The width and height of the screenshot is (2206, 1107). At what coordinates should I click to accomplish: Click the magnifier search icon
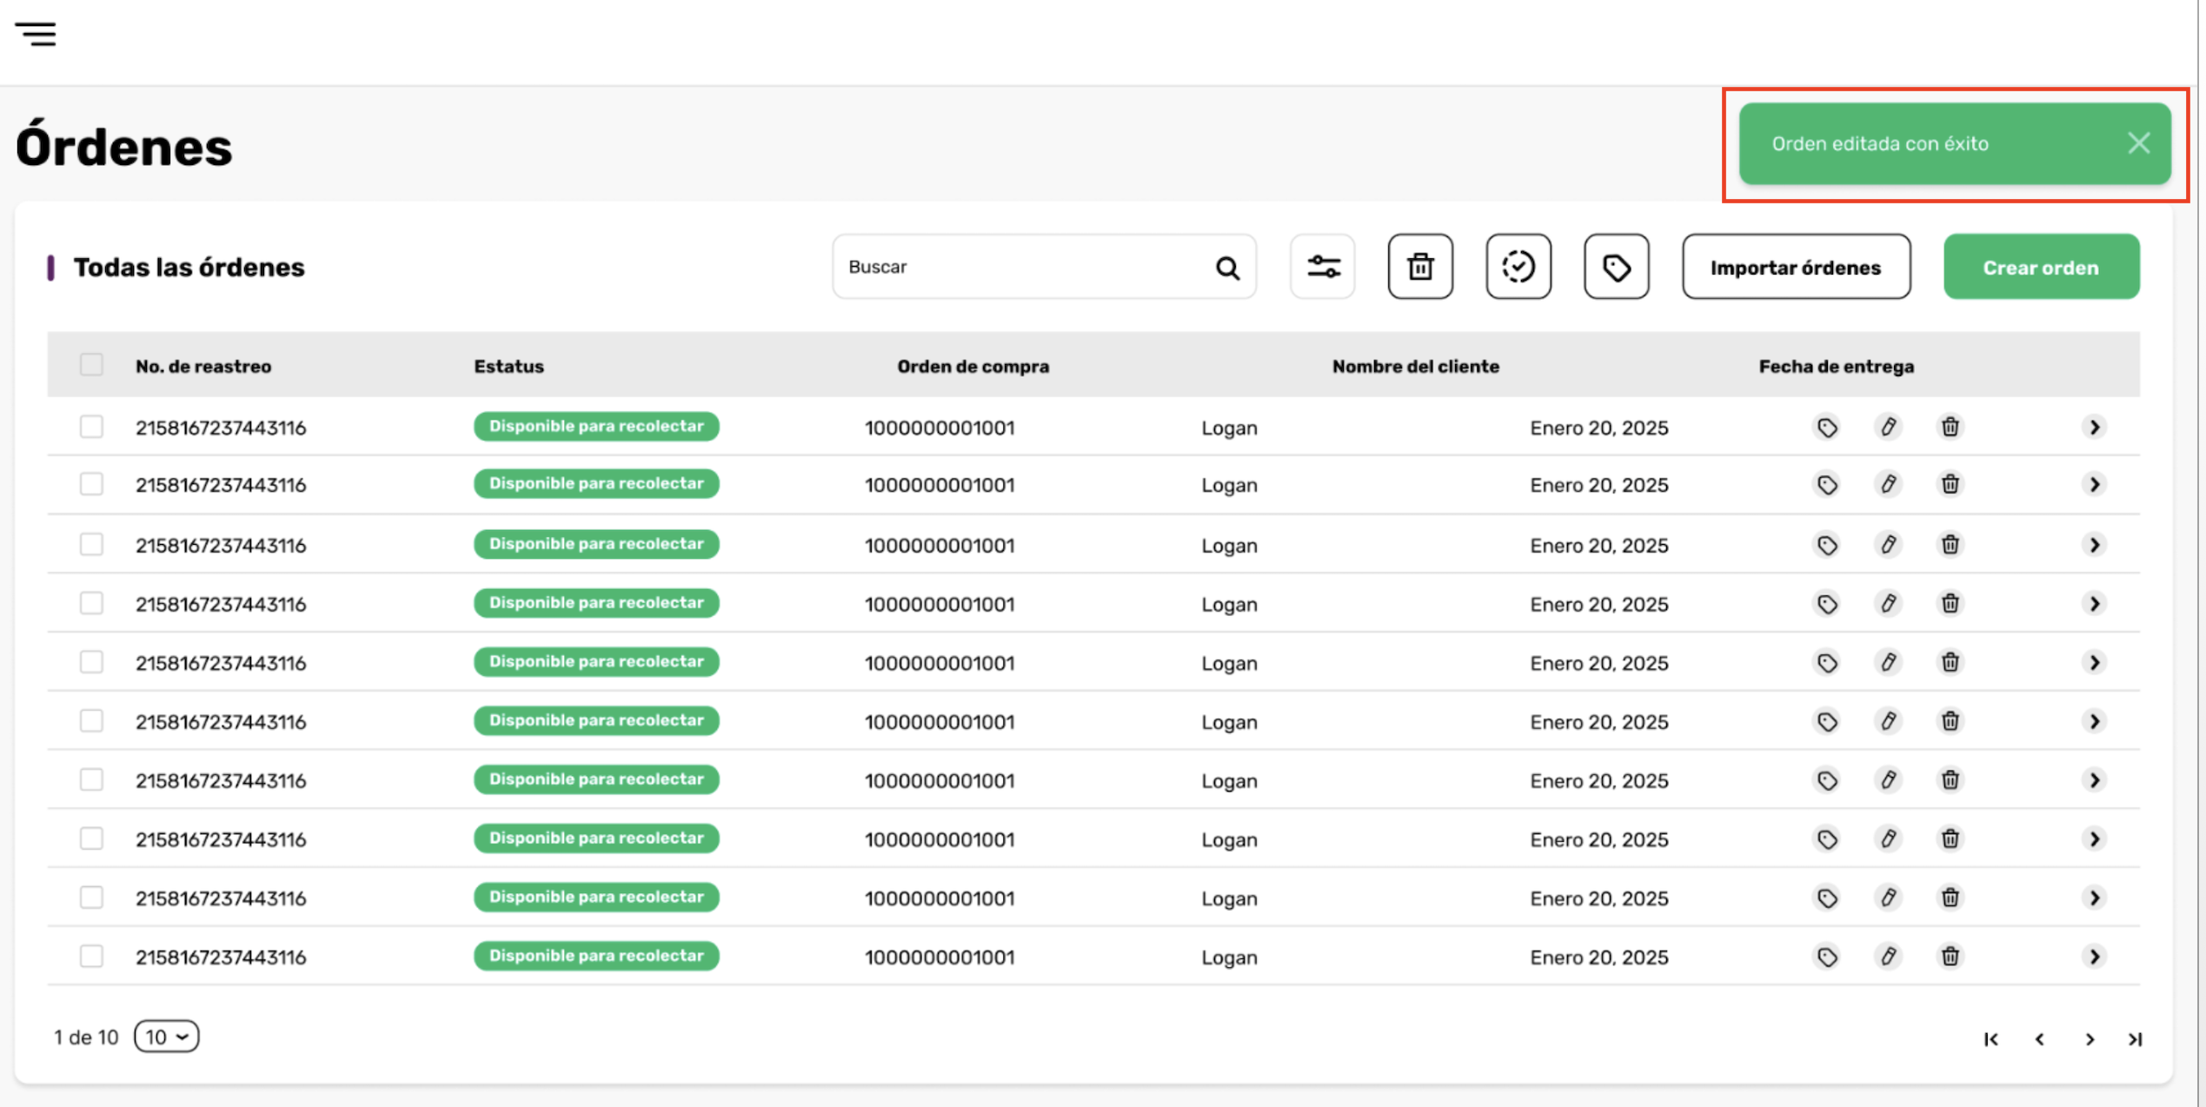click(1227, 268)
